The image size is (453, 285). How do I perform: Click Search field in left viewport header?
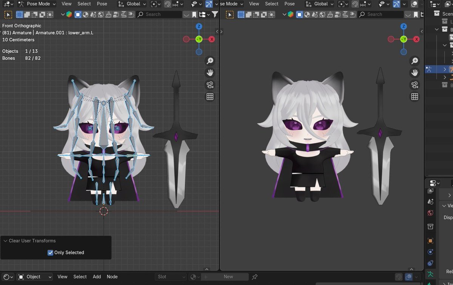pyautogui.click(x=159, y=14)
